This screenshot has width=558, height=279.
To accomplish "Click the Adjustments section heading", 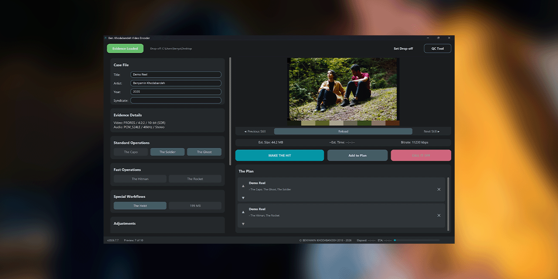I will pyautogui.click(x=125, y=223).
